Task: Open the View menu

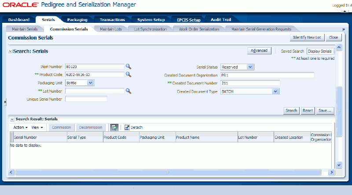Action: [37, 127]
